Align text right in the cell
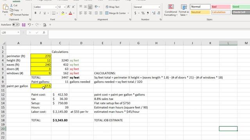 click(90, 13)
